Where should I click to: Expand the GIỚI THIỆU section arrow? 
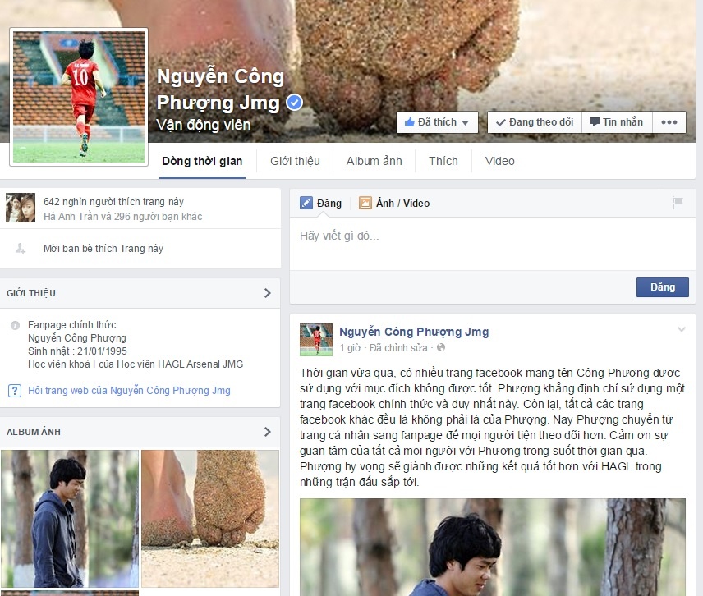point(268,293)
